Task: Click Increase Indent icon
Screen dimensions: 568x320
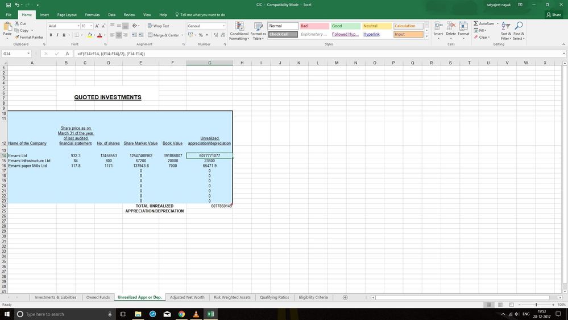Action: pyautogui.click(x=140, y=35)
